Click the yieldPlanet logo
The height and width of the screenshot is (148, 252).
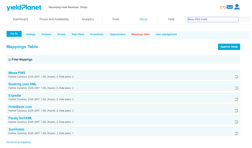pos(24,8)
